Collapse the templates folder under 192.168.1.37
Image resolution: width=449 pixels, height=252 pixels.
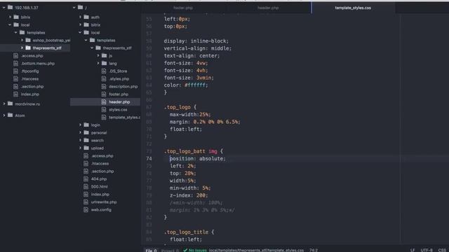click(15, 33)
